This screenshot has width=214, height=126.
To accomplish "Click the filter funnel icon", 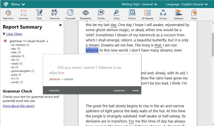I will (4, 34).
